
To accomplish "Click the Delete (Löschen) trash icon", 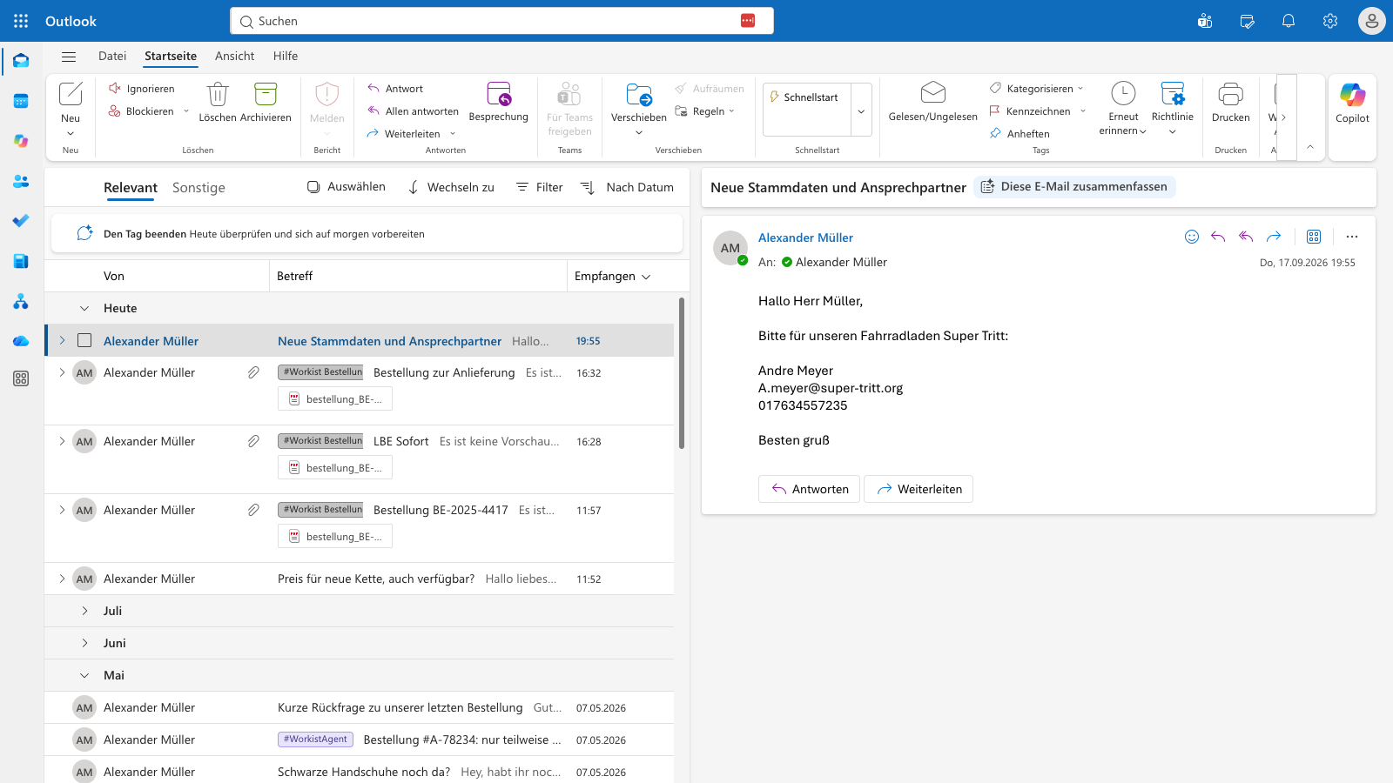I will pyautogui.click(x=218, y=103).
